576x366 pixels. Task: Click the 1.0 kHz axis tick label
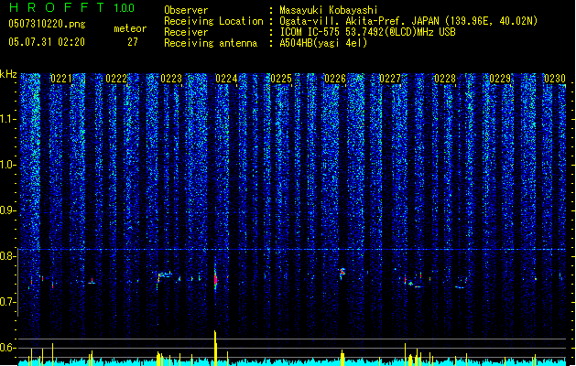(x=7, y=165)
